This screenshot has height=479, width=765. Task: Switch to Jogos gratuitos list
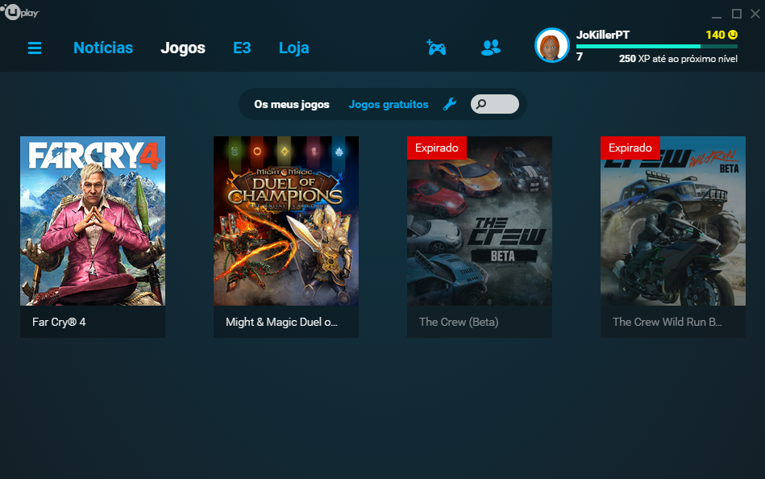pos(389,105)
